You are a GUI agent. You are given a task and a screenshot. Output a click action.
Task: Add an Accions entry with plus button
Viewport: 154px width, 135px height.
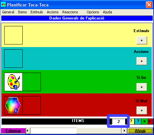142,61
